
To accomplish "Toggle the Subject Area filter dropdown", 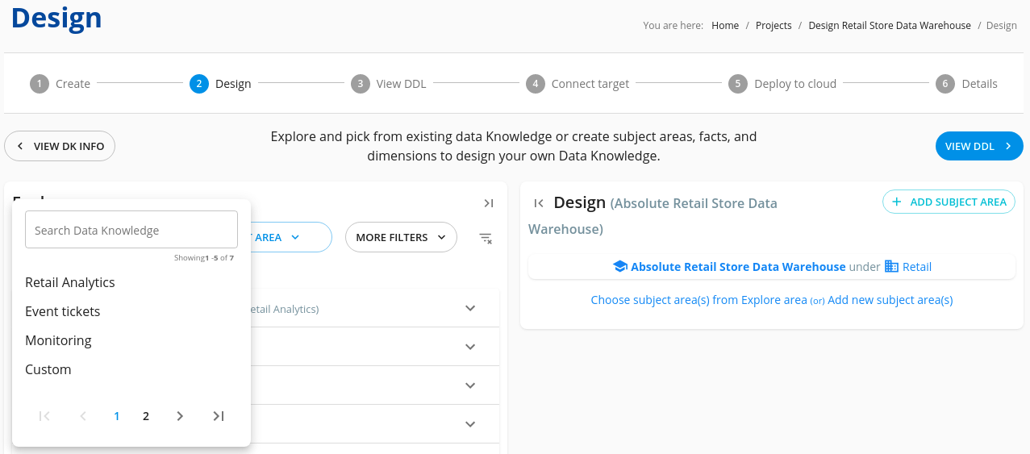I will pyautogui.click(x=291, y=238).
